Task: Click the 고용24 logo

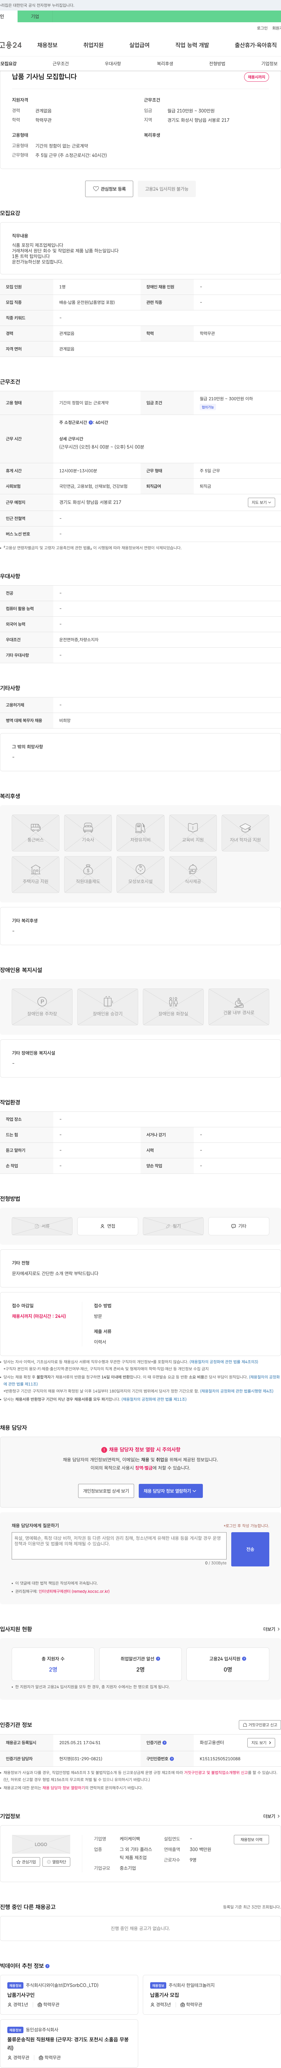Action: coord(11,45)
